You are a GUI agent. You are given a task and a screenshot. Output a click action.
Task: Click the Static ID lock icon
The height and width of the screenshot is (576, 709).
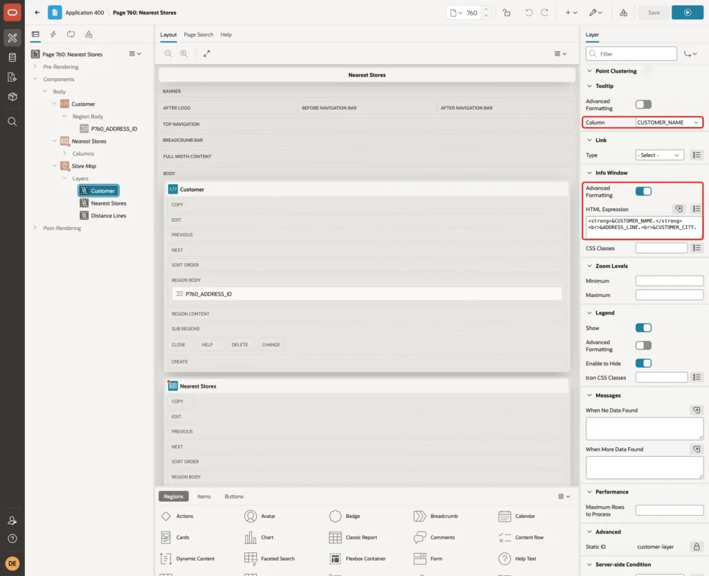(697, 547)
